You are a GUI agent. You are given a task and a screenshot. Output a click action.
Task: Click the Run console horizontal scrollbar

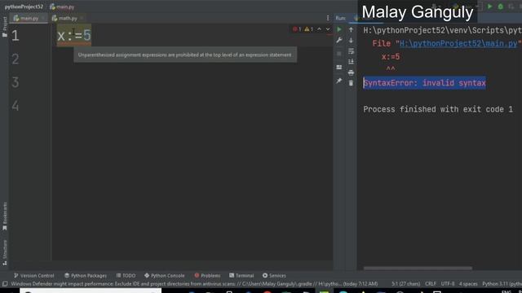418,268
